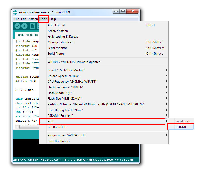The width and height of the screenshot is (202, 174).
Task: Click Get Board Info
Action: point(104,127)
